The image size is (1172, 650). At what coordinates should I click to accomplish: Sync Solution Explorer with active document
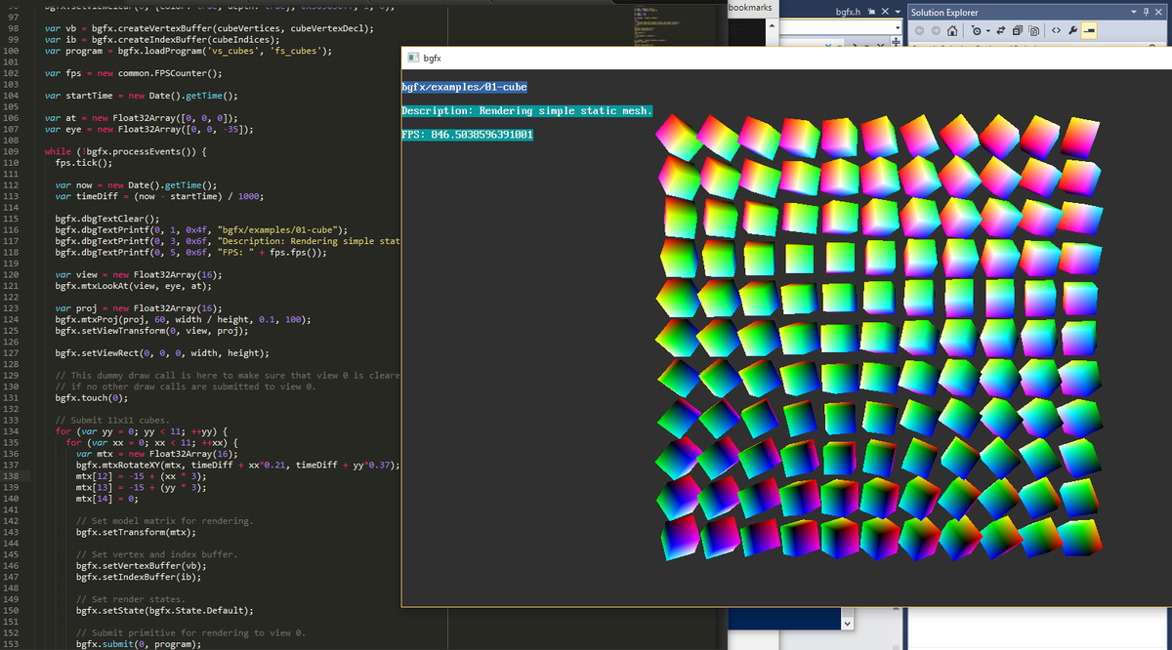(1001, 31)
